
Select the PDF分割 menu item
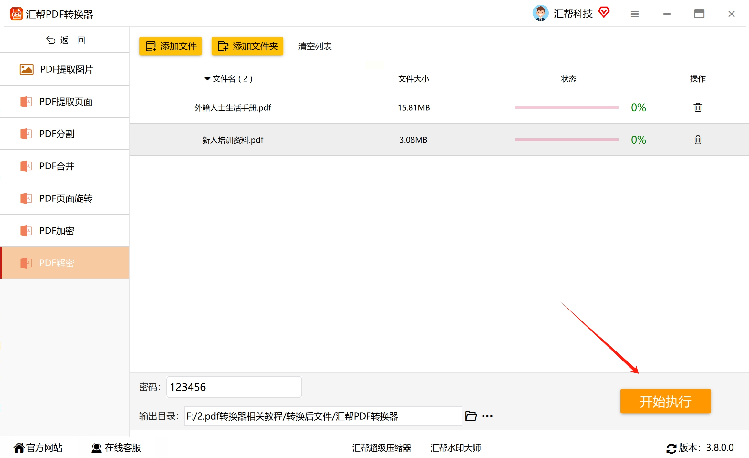[65, 134]
